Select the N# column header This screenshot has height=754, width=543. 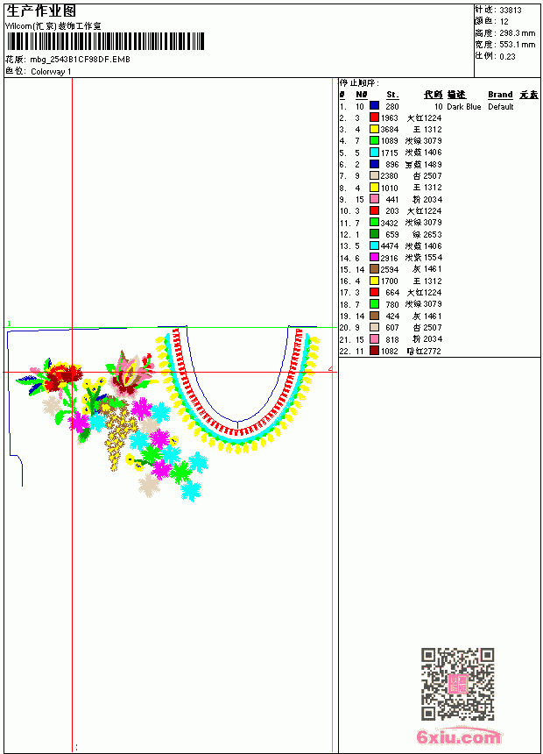coord(362,95)
